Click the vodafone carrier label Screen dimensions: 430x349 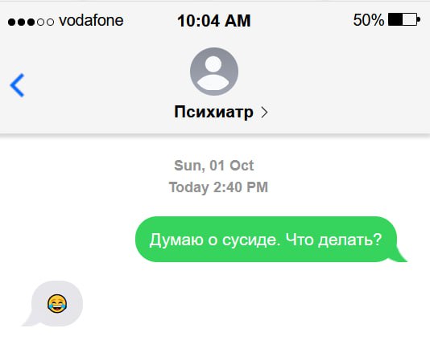click(91, 21)
